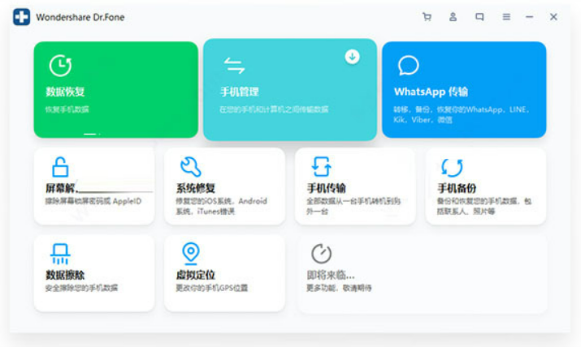Click the 即将来临... label

pyautogui.click(x=331, y=275)
